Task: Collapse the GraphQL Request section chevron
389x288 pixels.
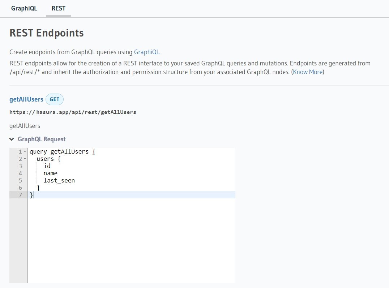Action: coord(12,139)
